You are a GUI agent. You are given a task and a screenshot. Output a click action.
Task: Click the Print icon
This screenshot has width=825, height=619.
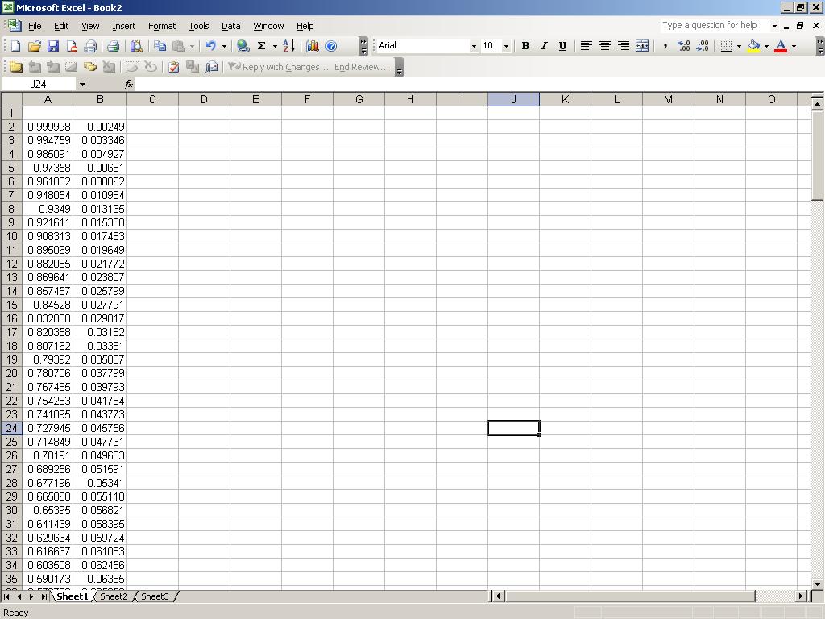coord(113,46)
